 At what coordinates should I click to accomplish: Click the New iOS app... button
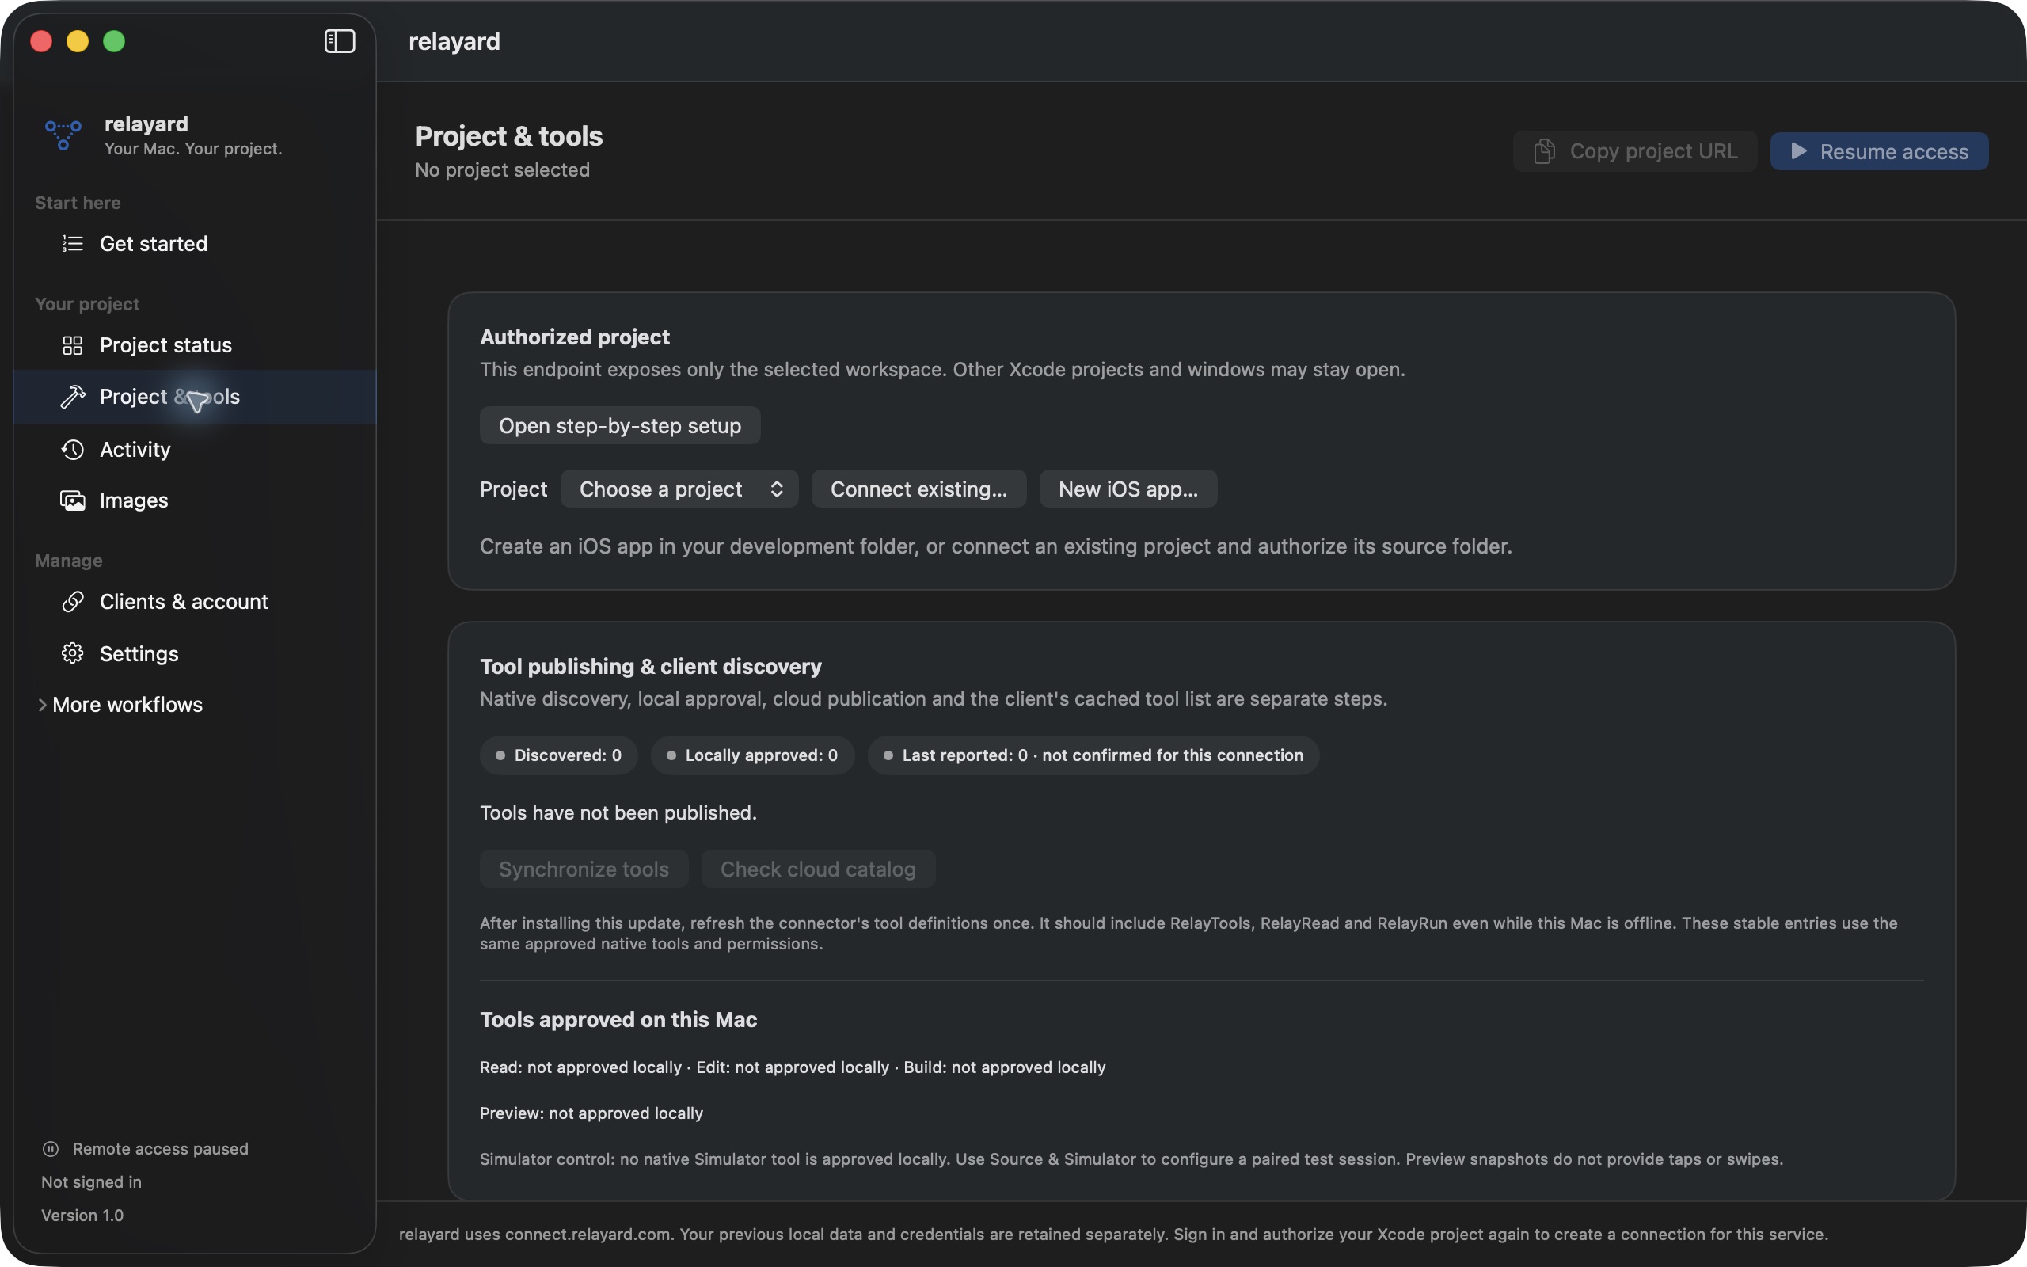(x=1128, y=489)
